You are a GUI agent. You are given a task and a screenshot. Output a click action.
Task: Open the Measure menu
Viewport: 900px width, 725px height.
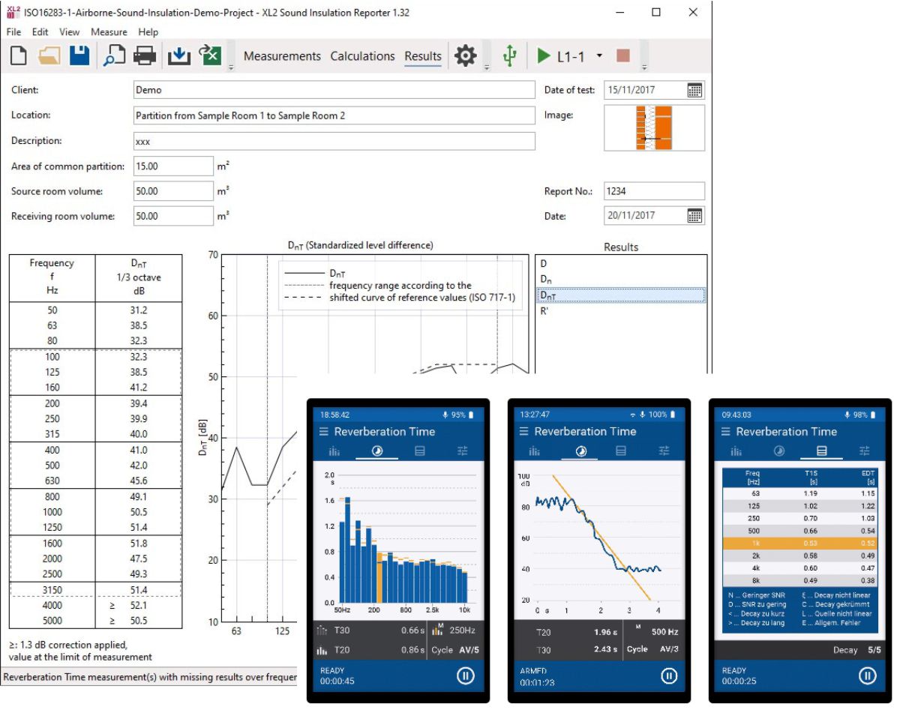109,32
